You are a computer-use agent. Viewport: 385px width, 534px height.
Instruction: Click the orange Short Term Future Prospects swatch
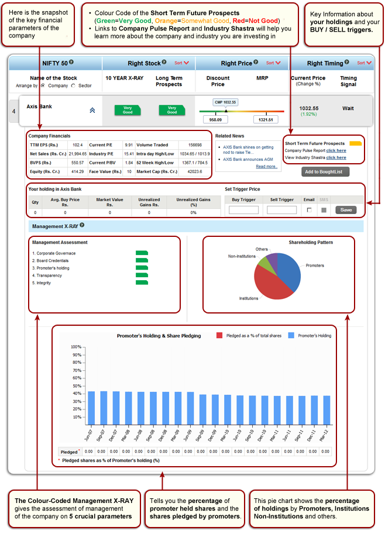click(x=355, y=143)
